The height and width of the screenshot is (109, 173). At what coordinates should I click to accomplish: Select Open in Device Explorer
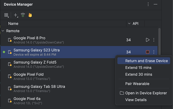tap(146, 93)
